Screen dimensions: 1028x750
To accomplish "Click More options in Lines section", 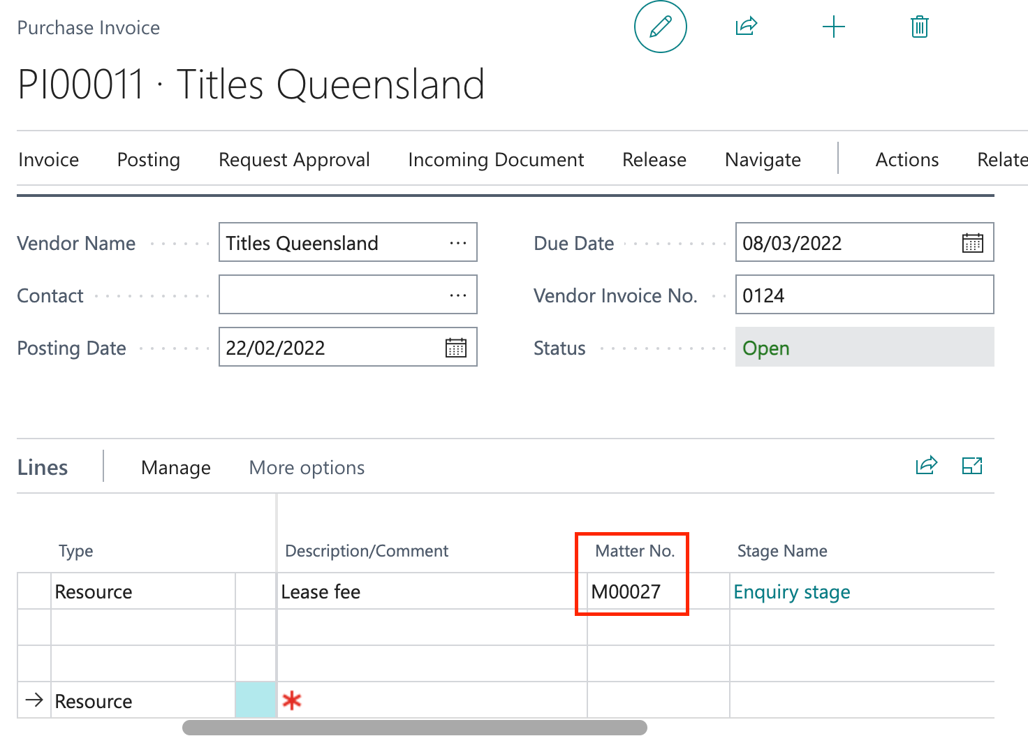I will (x=307, y=468).
